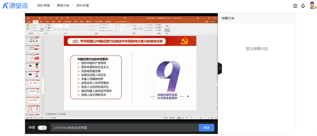Toggle the 弹幕 switch
Viewport: 317px width, 136px height.
(42, 128)
